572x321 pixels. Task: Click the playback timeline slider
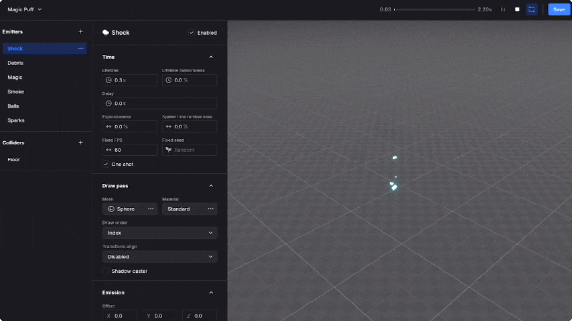pyautogui.click(x=435, y=9)
